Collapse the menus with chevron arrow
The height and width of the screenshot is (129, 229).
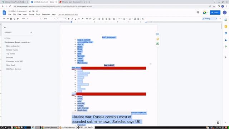pyautogui.click(x=220, y=19)
